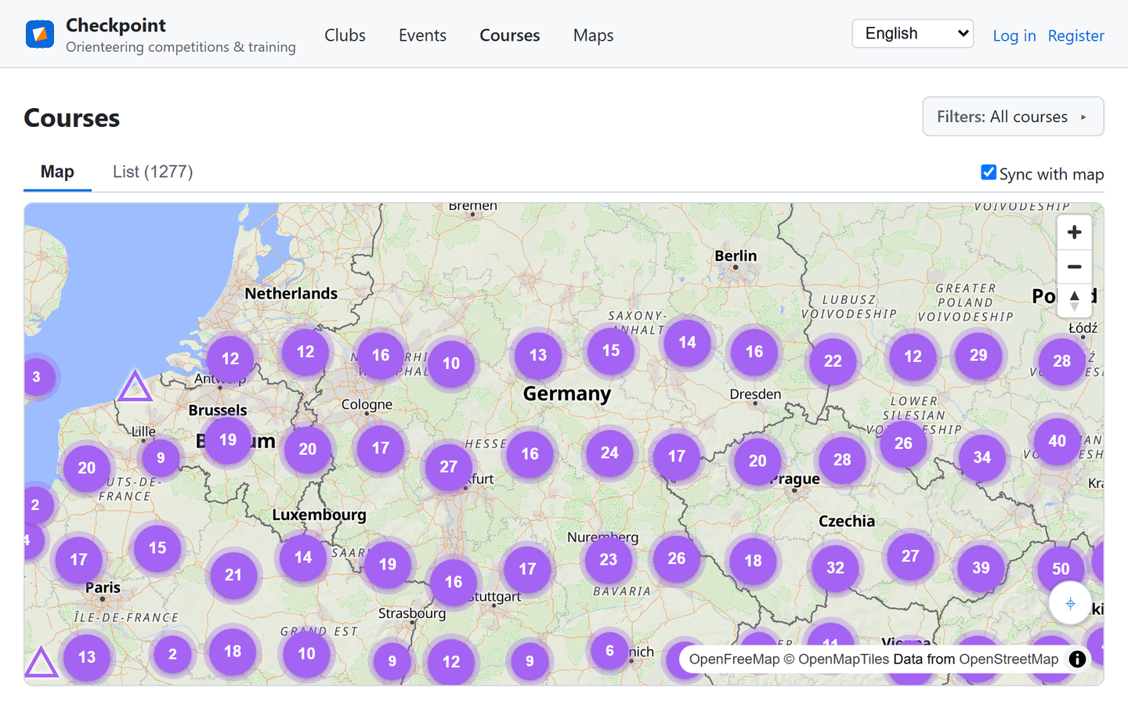The image size is (1128, 705).
Task: Open the OpenMapTiles attribution link
Action: 836,659
